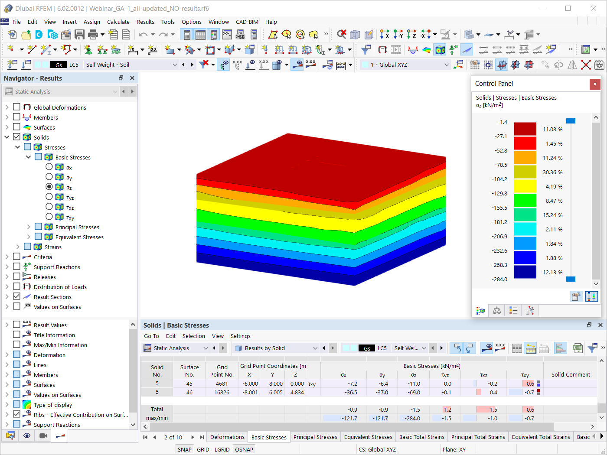Enable Support Reactions checkbox in upper tree
Viewport: 607px width, 455px height.
pyautogui.click(x=16, y=266)
